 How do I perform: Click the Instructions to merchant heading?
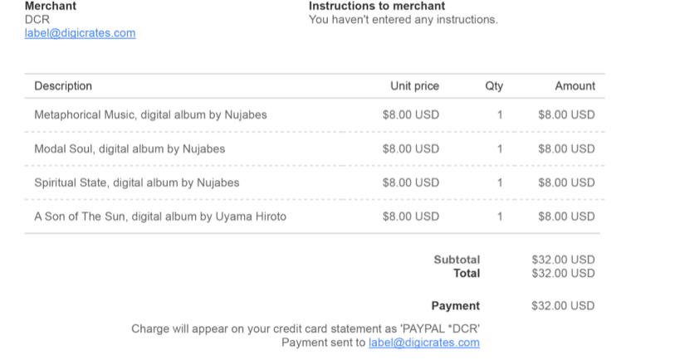(377, 6)
